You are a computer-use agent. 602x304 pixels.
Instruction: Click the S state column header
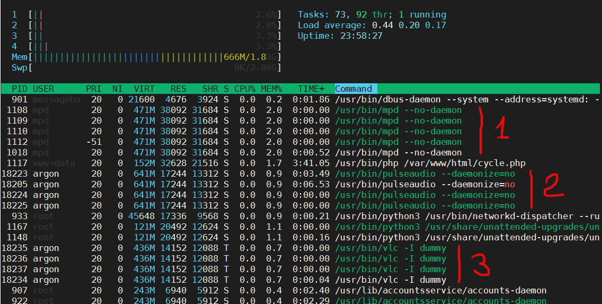(226, 89)
